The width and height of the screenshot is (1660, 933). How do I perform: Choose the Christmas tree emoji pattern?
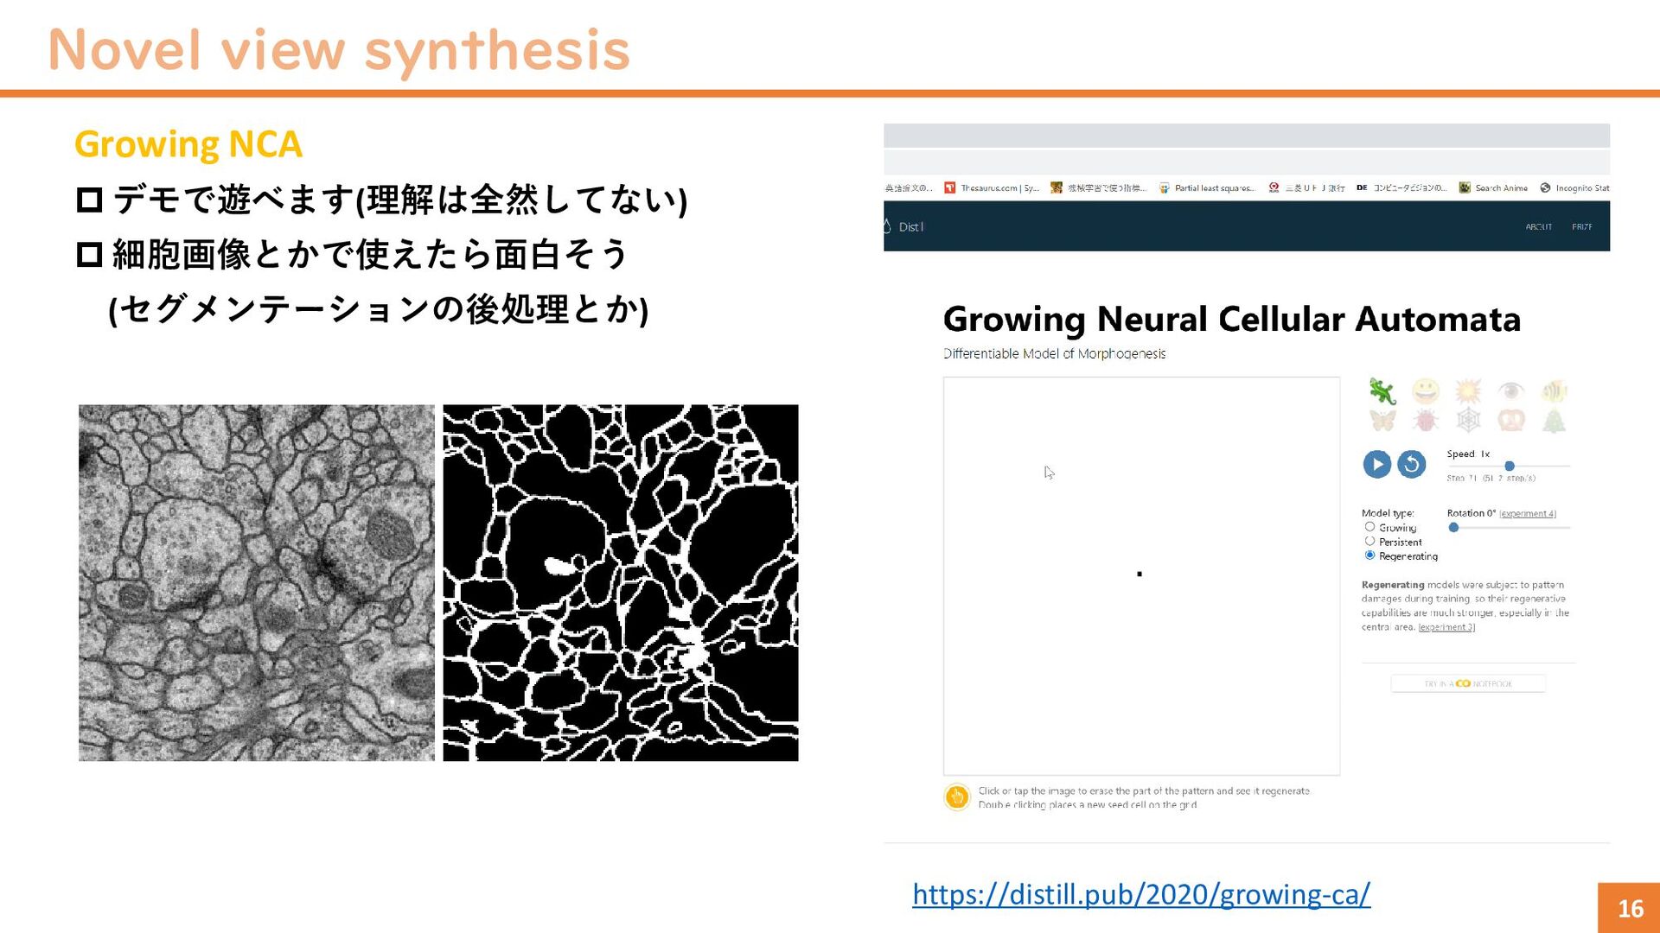(x=1554, y=421)
